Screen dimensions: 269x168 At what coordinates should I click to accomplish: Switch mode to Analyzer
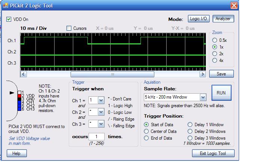[x=223, y=19]
